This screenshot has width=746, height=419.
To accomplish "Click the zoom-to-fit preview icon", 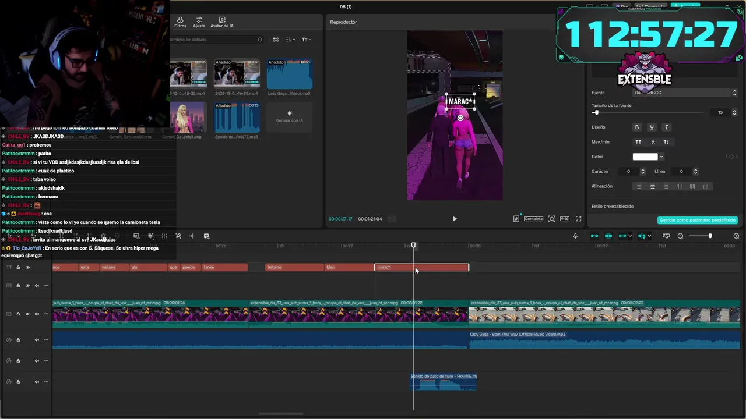I will point(551,219).
